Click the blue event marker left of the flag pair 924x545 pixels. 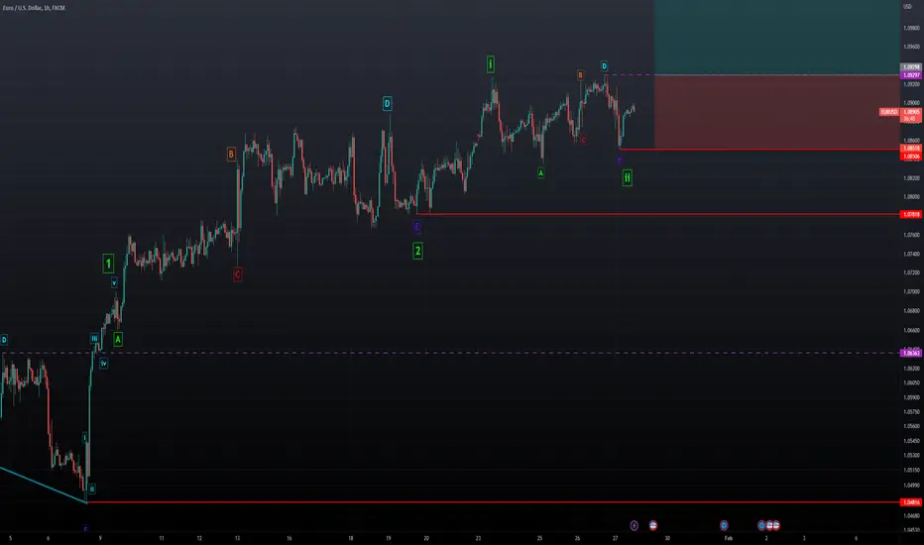pos(761,525)
